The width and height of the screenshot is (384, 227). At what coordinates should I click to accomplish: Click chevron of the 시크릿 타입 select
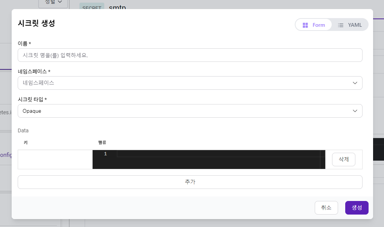(355, 111)
